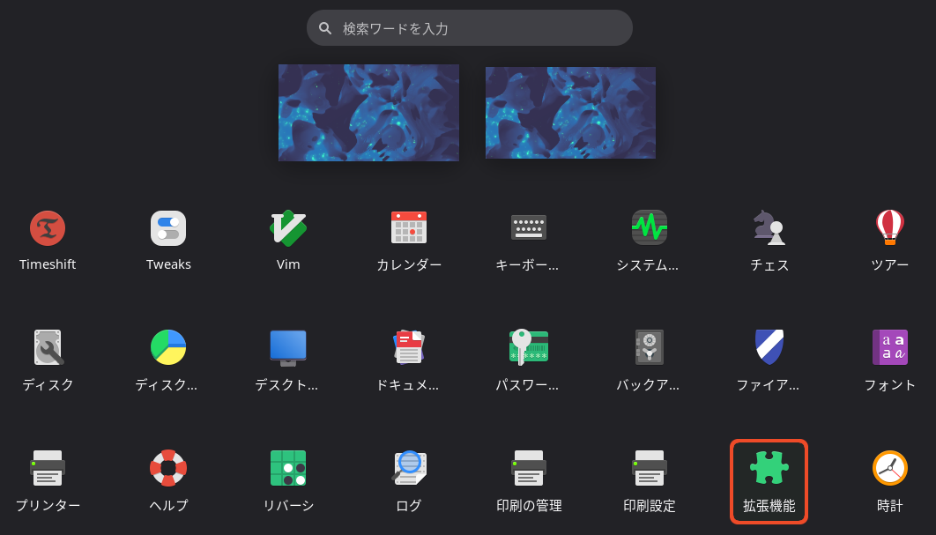Screen dimensions: 936x535
Task: Focus the 検索ワードを入力 search field
Action: (x=469, y=28)
